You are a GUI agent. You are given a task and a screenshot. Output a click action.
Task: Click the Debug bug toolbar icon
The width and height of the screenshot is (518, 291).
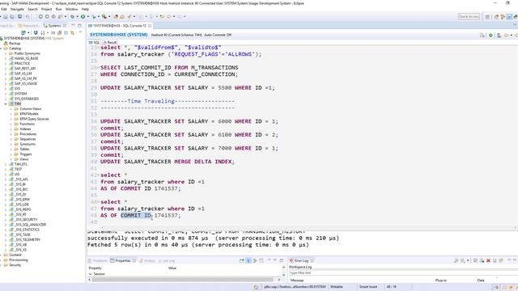coord(72,16)
